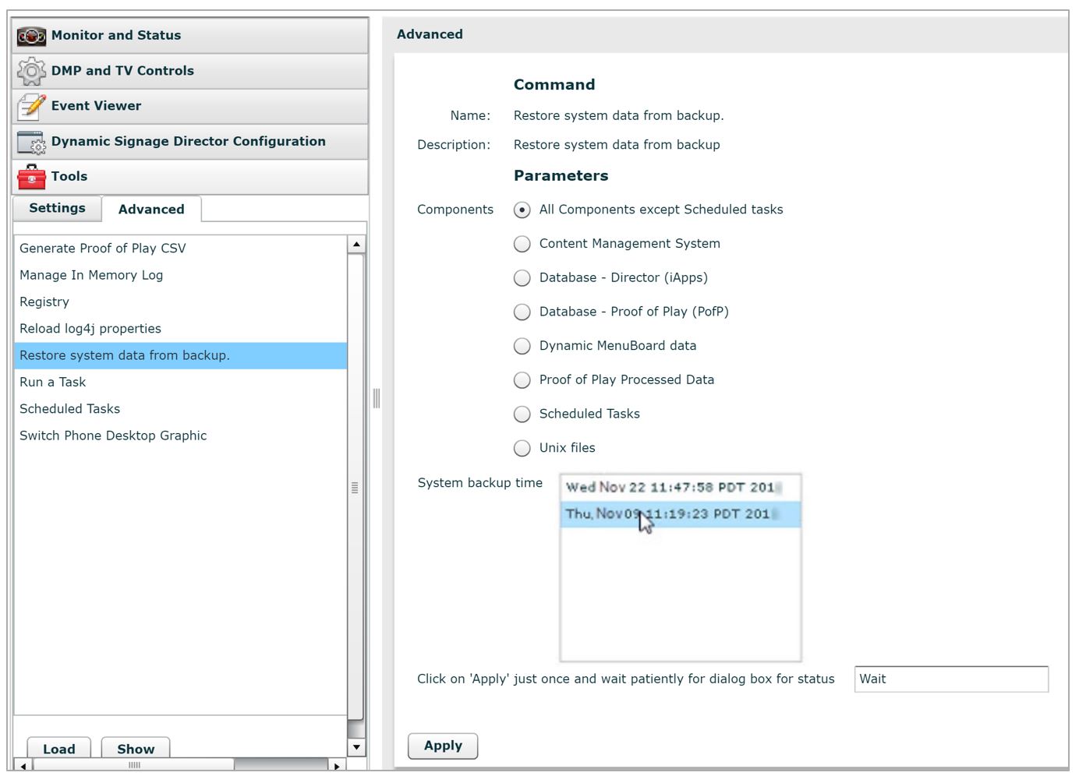
Task: Select the Content Management System radio button
Action: coord(522,244)
